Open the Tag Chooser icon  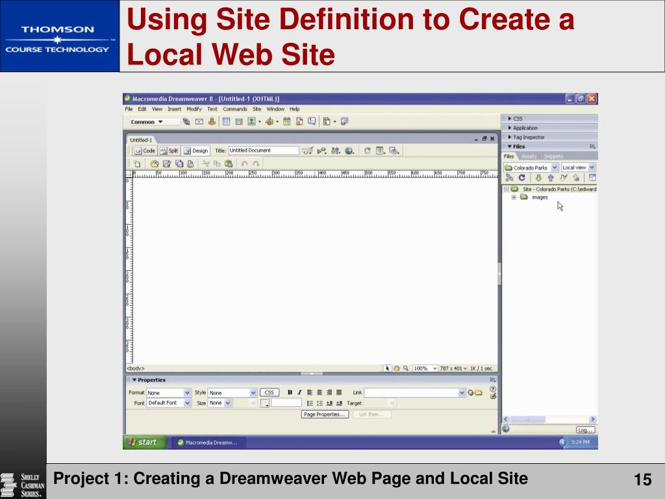point(344,122)
